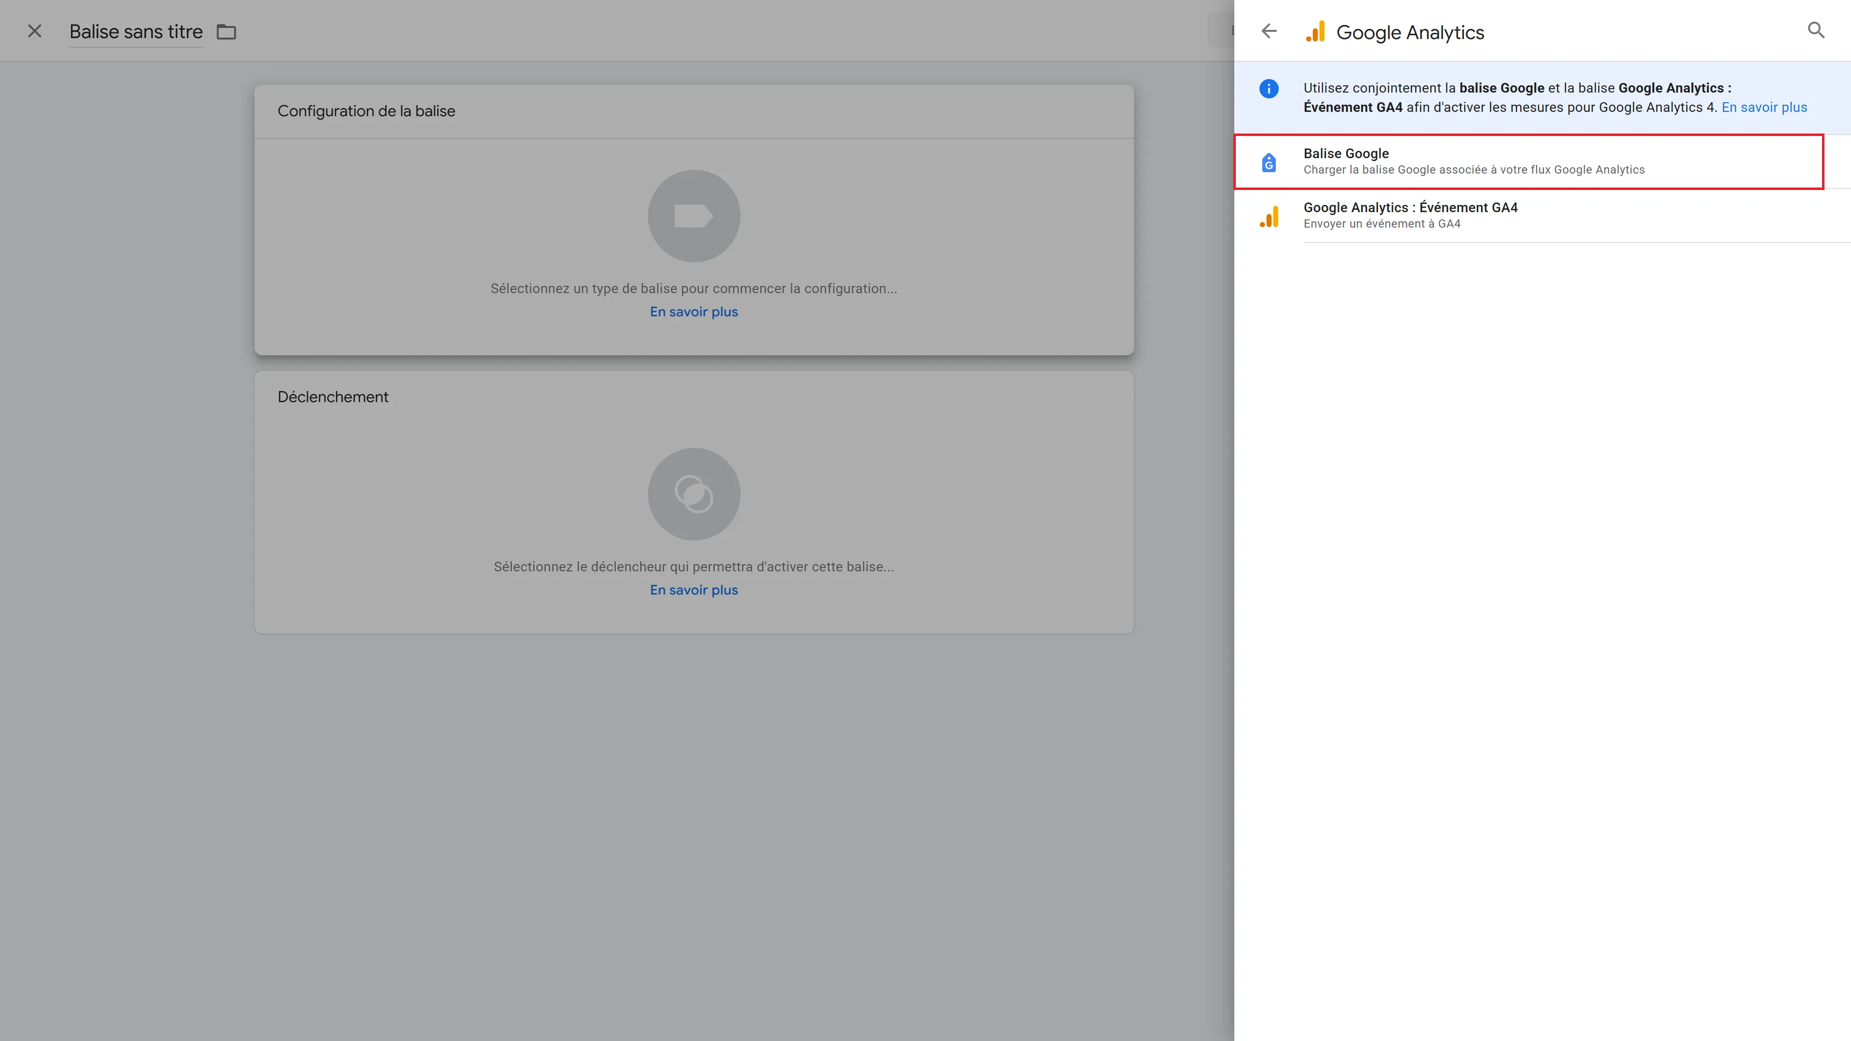Click the blue info icon in banner
The image size is (1851, 1041).
tap(1269, 88)
